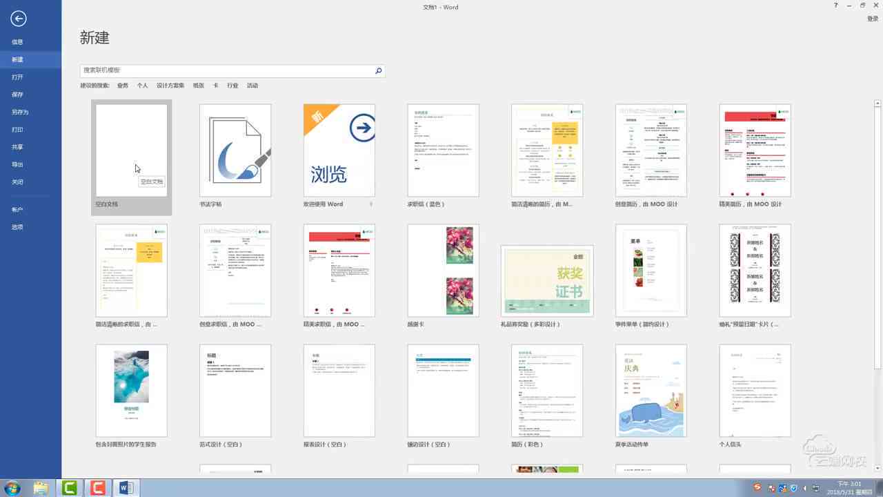The width and height of the screenshot is (883, 497).
Task: Pin the 欢迎使用 Word template
Action: pyautogui.click(x=371, y=204)
